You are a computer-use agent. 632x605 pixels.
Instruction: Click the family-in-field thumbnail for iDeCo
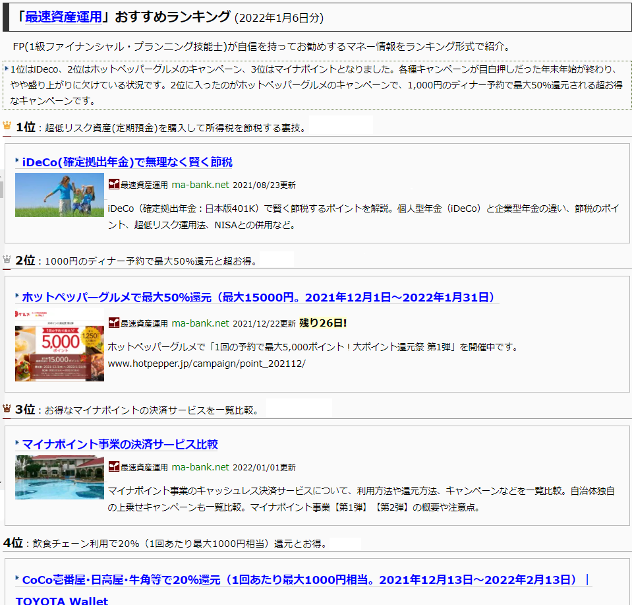60,195
